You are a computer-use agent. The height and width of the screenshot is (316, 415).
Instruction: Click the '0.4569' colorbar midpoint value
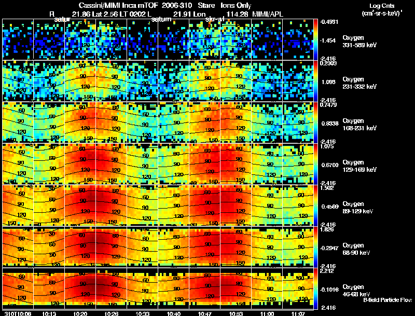click(x=330, y=207)
